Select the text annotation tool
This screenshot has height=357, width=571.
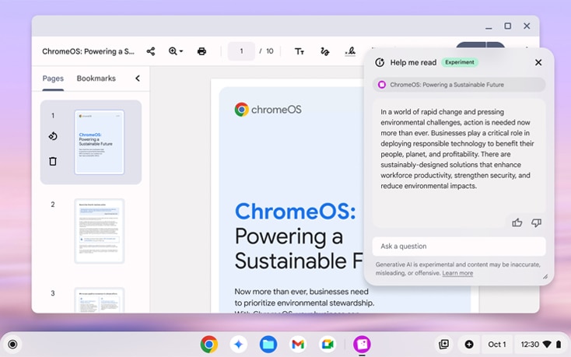[300, 51]
